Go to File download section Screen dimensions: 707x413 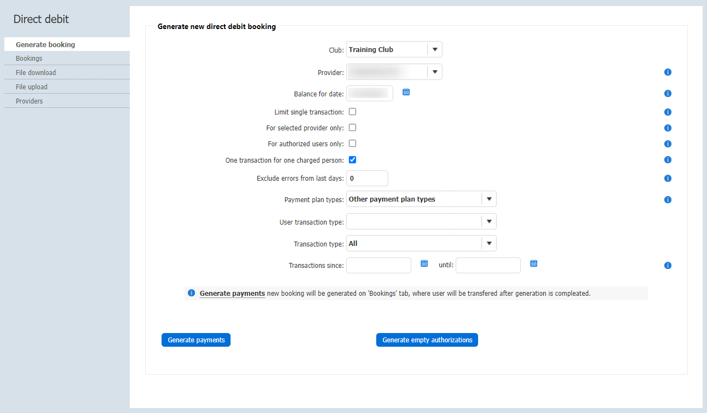click(36, 73)
